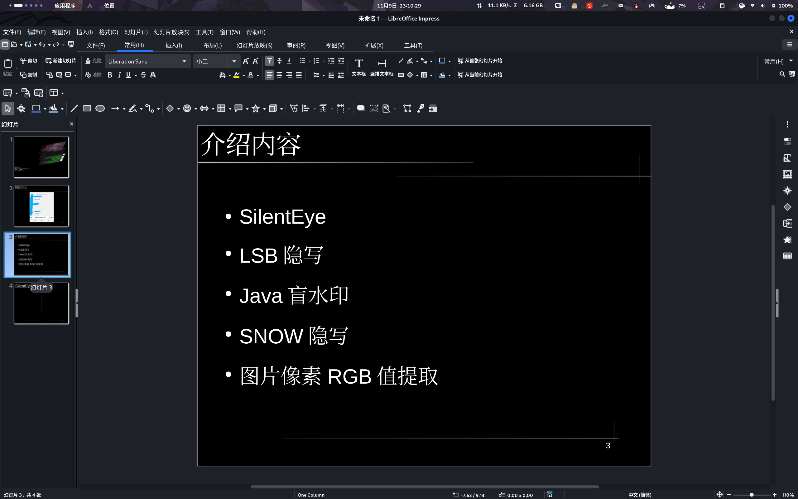Viewport: 798px width, 499px height.
Task: Close the 幻灯片 slide panel
Action: pyautogui.click(x=72, y=124)
